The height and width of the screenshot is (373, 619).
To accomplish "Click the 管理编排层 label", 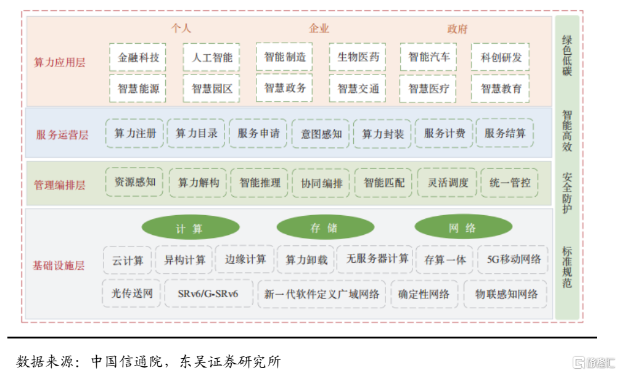I will [x=60, y=185].
